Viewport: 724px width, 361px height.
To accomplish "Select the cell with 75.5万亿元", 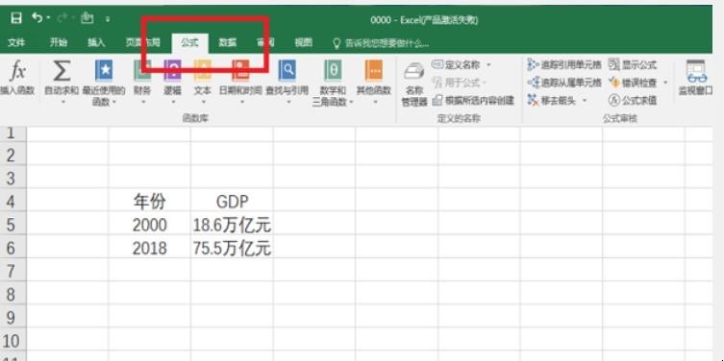I will [x=232, y=247].
